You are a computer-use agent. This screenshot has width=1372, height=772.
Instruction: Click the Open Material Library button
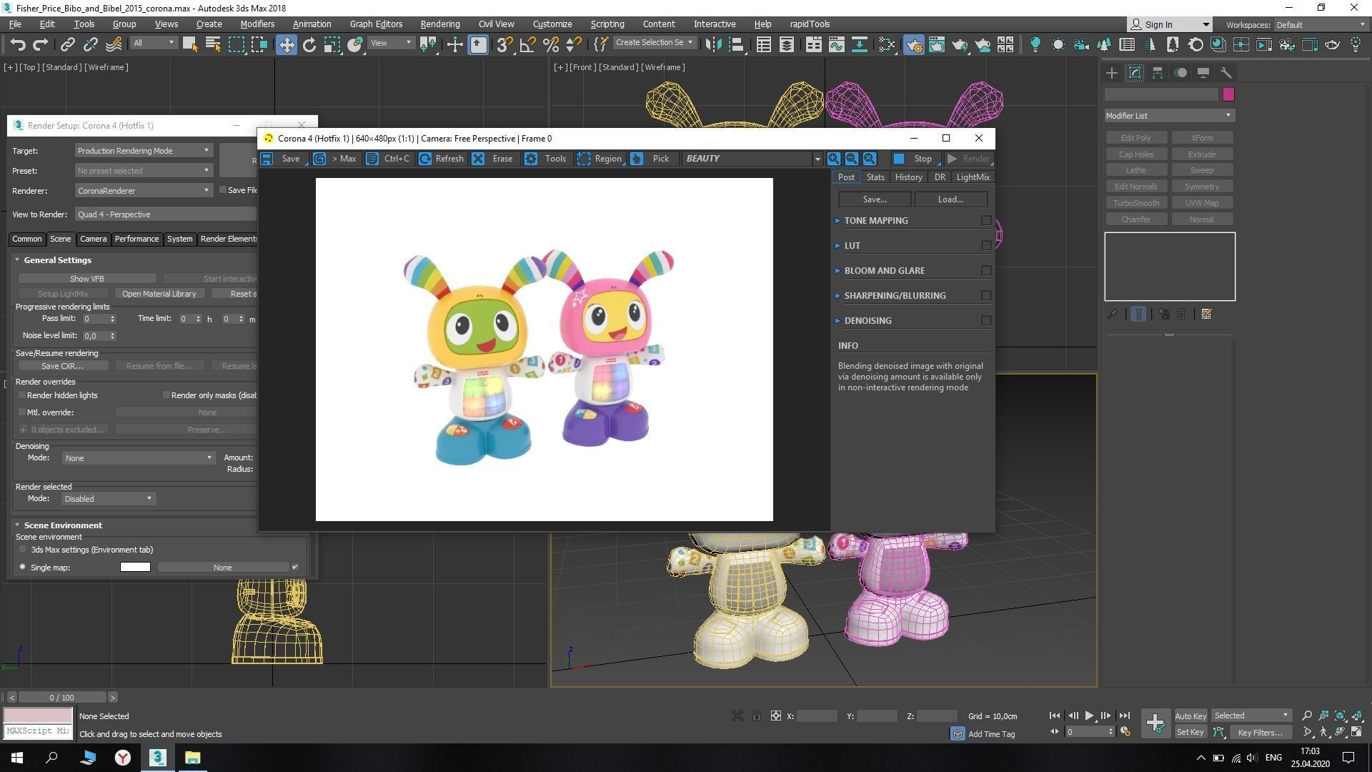[159, 294]
